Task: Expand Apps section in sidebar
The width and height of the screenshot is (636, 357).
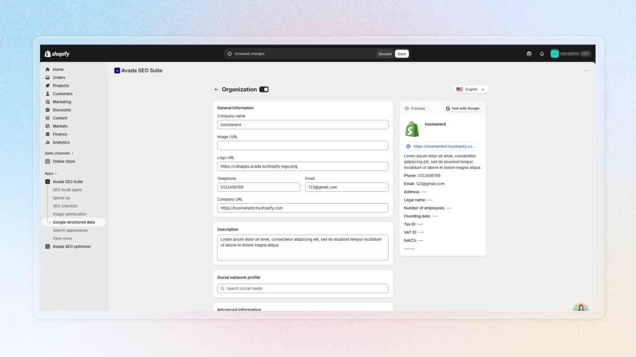Action: click(51, 174)
